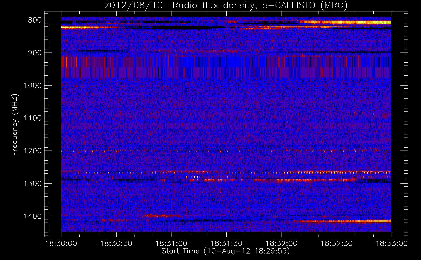Image resolution: width=421 pixels, height=260 pixels.
Task: Click the 18:32:00 time tick label
Action: tap(282, 244)
